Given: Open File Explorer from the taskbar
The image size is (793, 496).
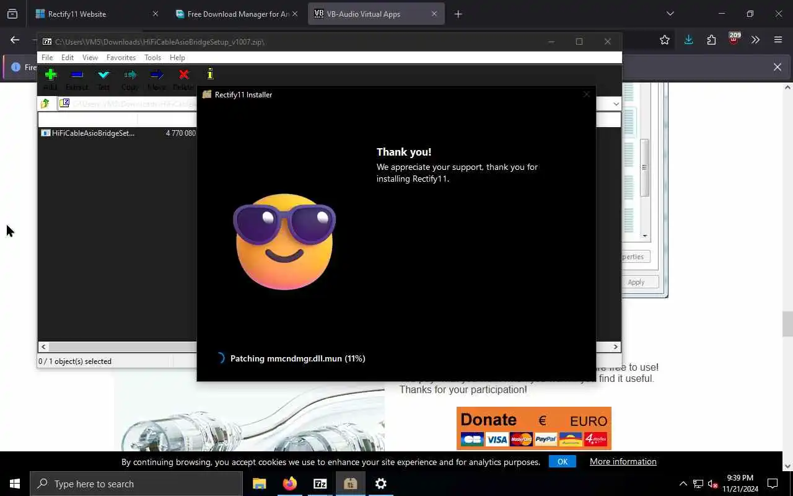Looking at the screenshot, I should pyautogui.click(x=260, y=484).
